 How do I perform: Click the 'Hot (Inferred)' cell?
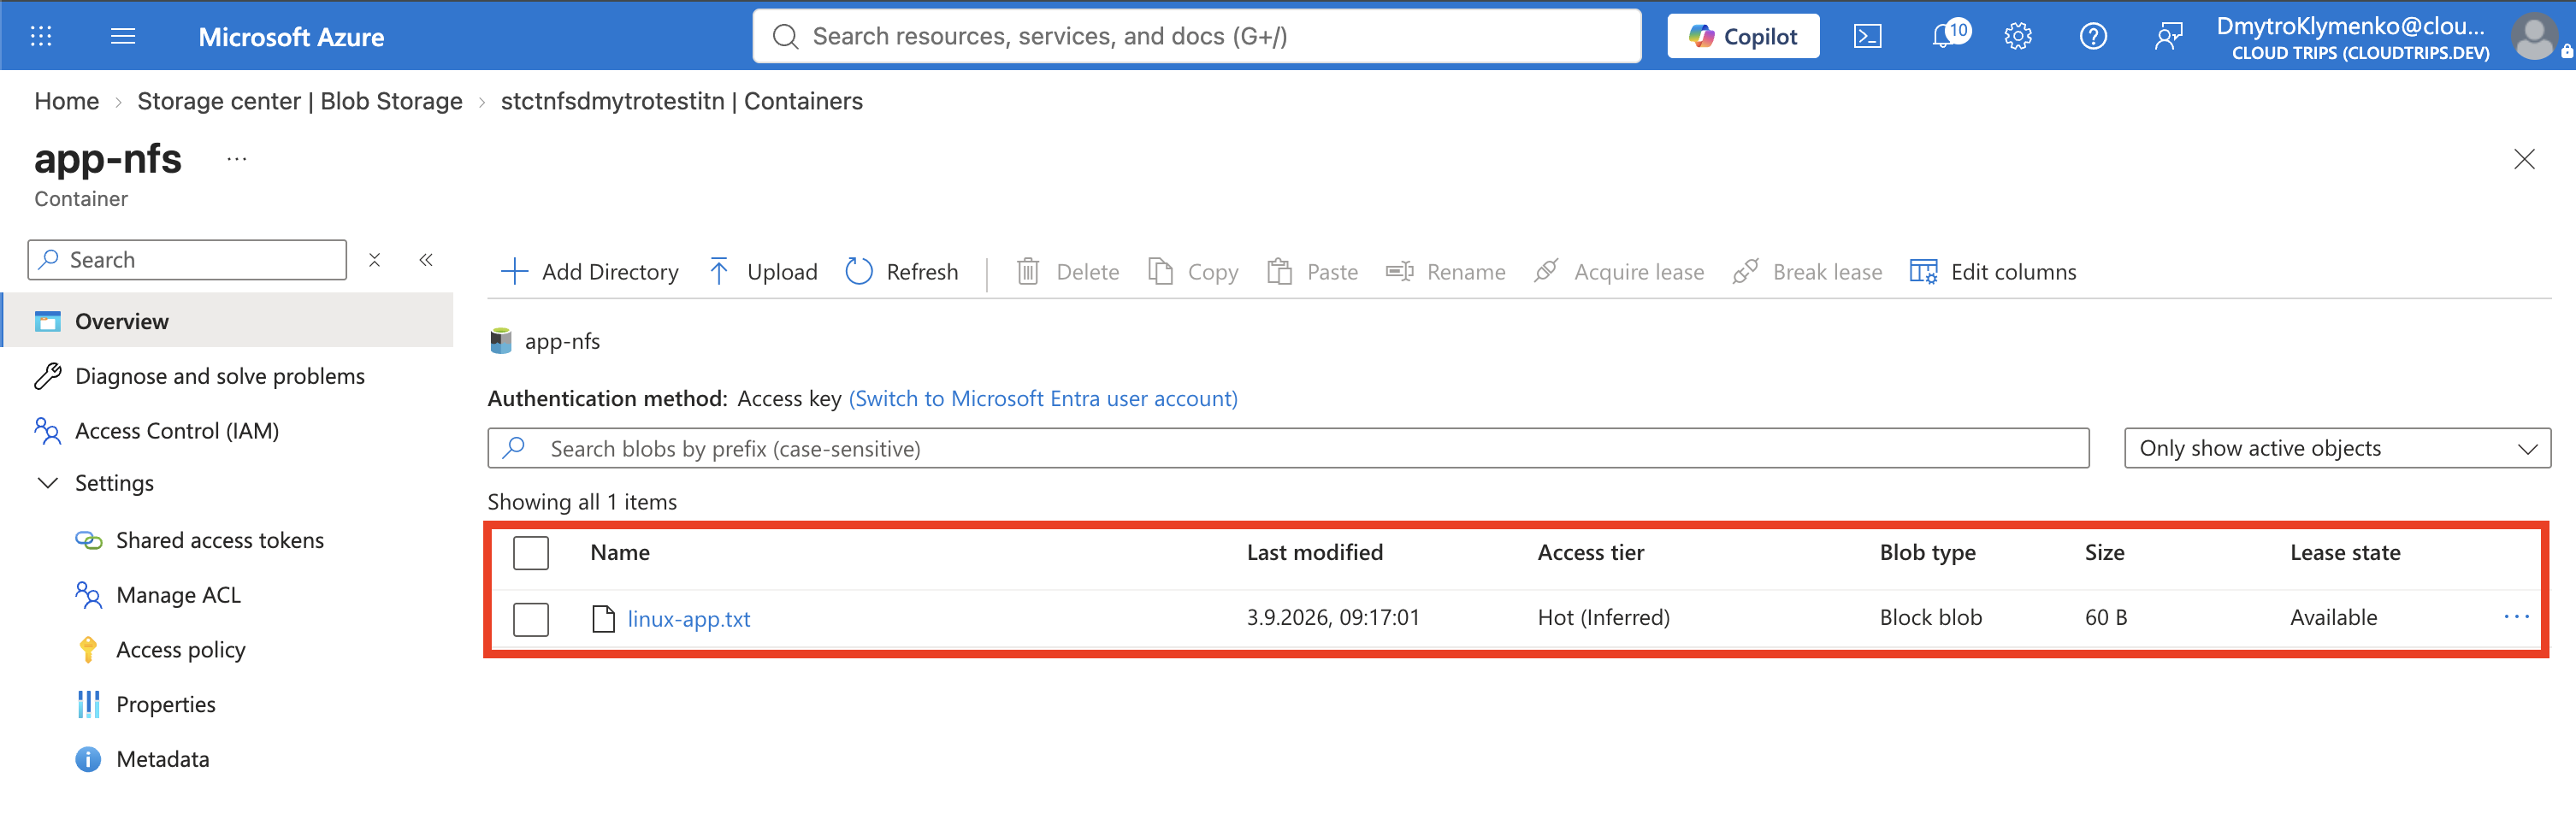(x=1603, y=618)
